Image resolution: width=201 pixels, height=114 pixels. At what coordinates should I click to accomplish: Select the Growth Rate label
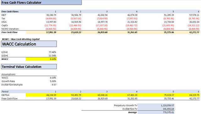point(8,81)
